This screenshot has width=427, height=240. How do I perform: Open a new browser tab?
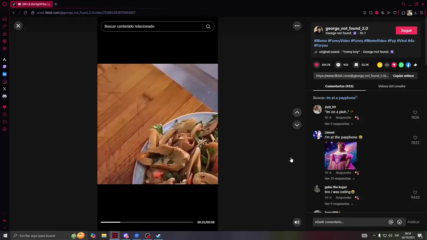55,4
